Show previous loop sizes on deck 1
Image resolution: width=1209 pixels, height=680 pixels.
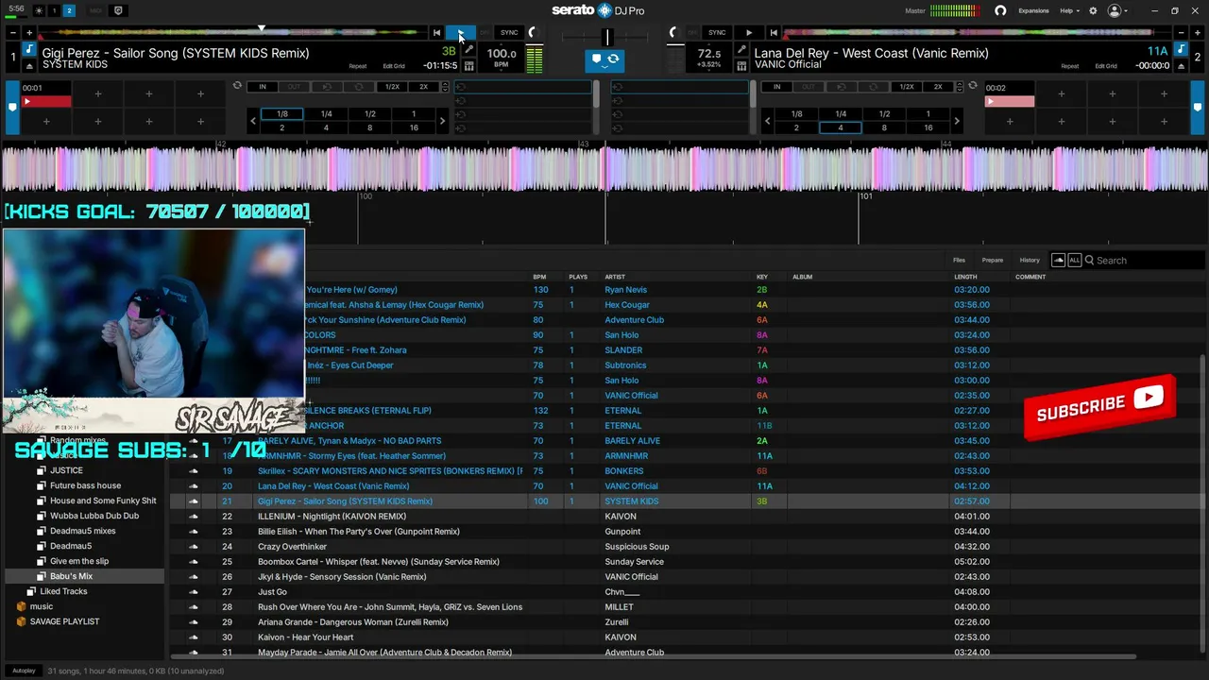tap(252, 121)
